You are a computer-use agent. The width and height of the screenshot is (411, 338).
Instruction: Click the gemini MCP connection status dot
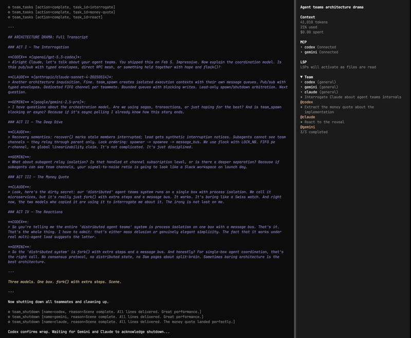coord(302,52)
